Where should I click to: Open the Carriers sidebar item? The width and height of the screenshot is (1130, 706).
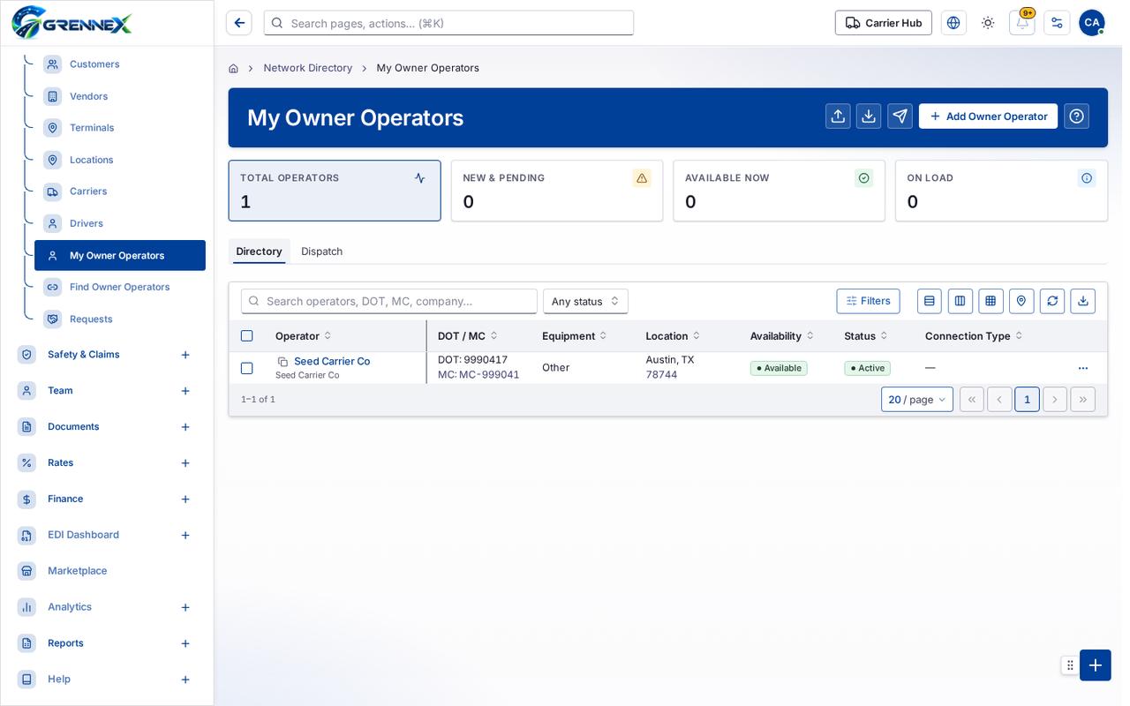point(120,192)
